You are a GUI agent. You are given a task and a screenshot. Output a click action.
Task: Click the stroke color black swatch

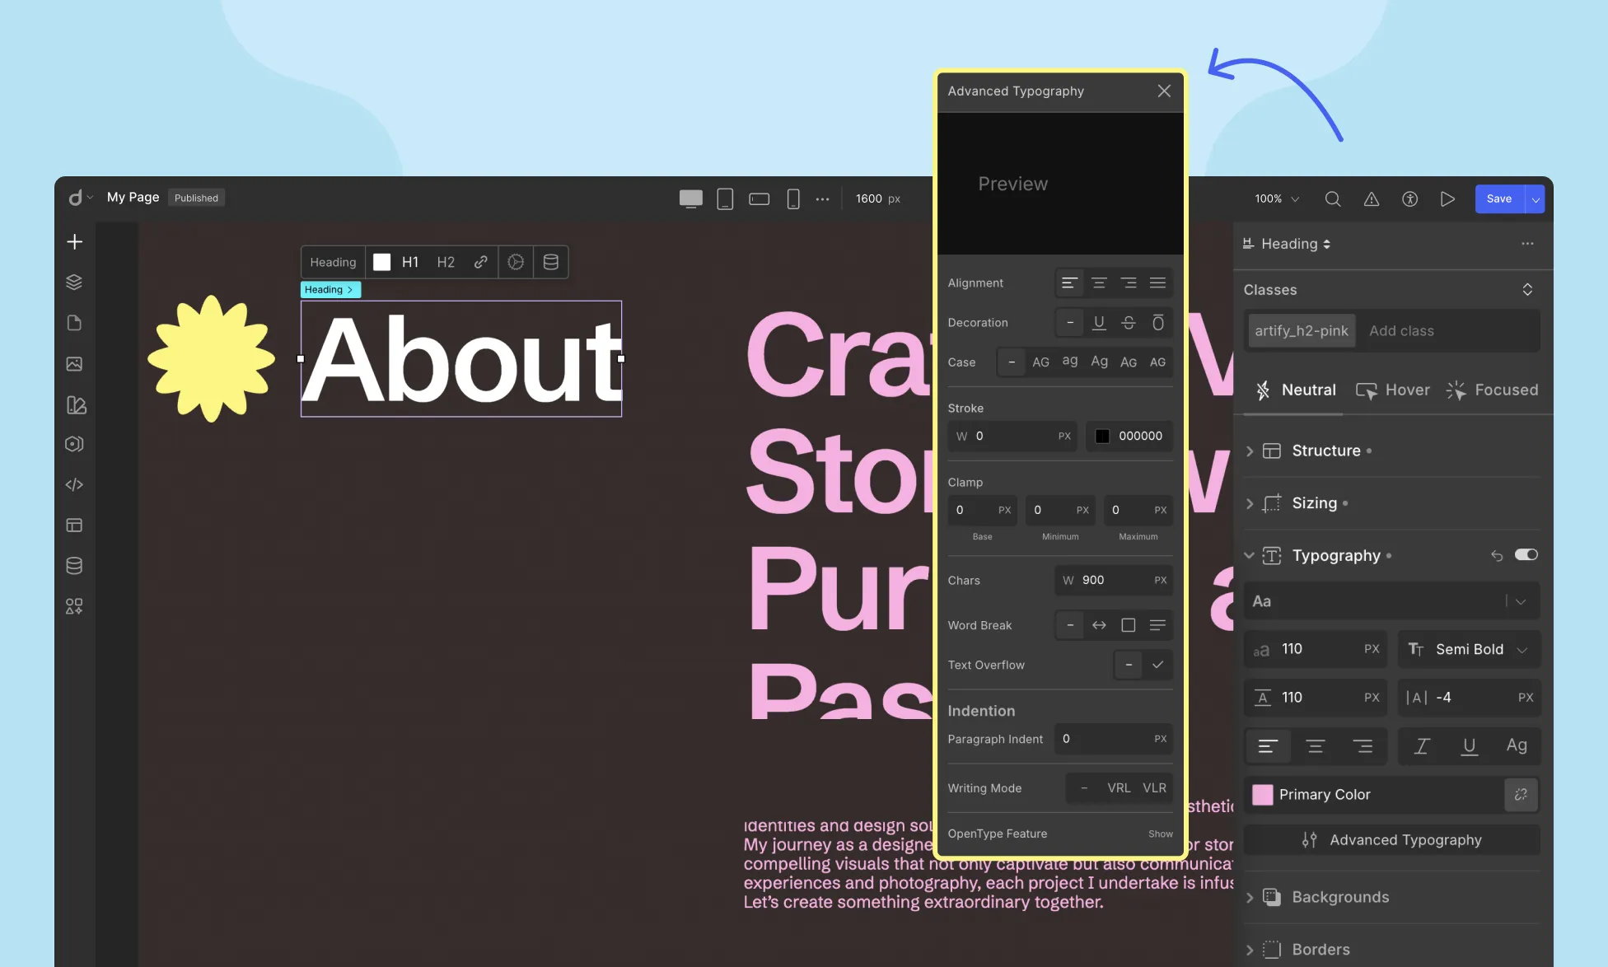pyautogui.click(x=1102, y=436)
